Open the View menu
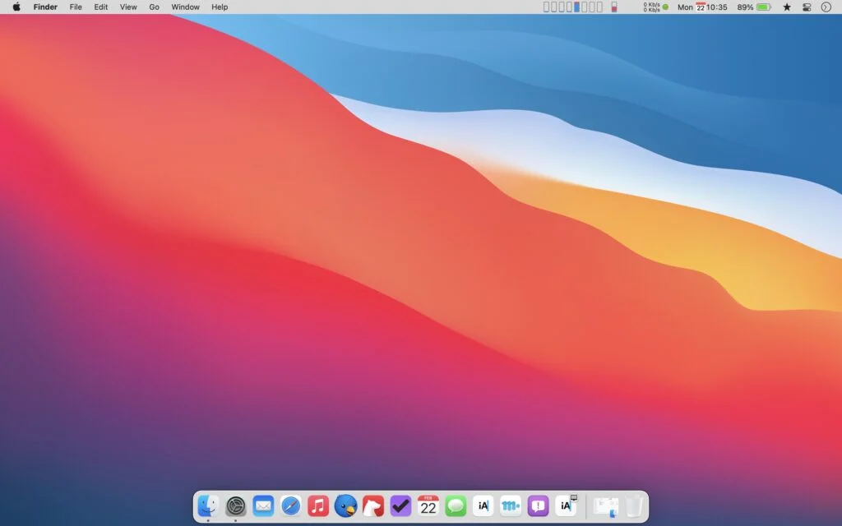Image resolution: width=842 pixels, height=526 pixels. [128, 7]
